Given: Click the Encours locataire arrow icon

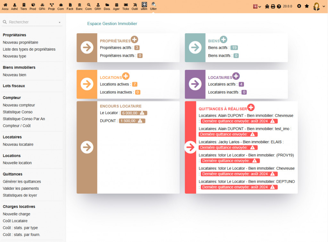Looking at the screenshot, I should (87, 147).
